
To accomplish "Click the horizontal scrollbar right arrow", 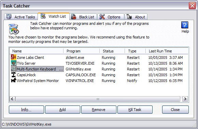I will (185, 99).
